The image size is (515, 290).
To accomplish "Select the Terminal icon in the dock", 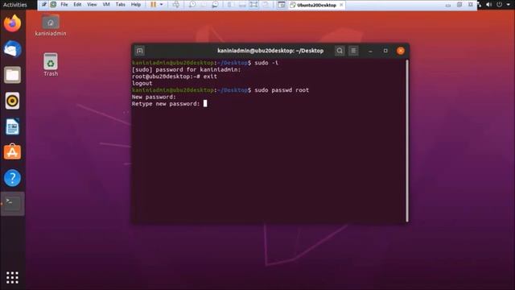I will pyautogui.click(x=13, y=204).
